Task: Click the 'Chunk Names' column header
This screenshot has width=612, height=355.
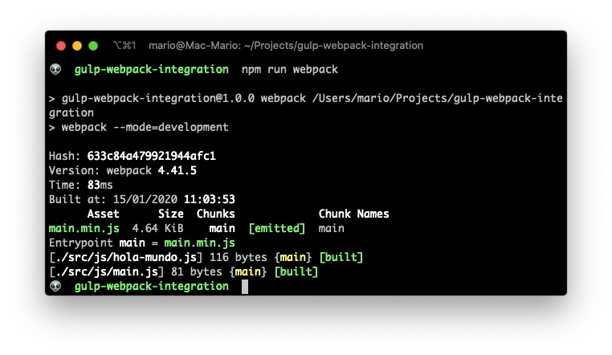Action: coord(353,214)
